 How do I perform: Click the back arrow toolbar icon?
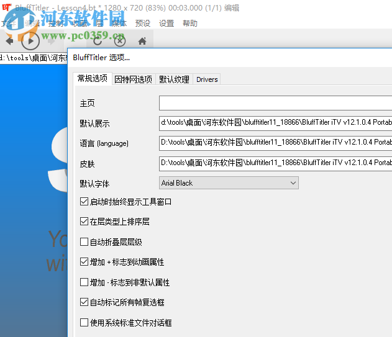[x=9, y=41]
